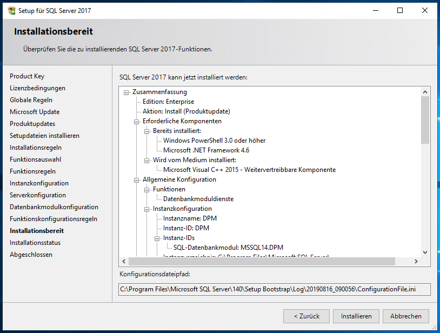Select the Erforderliche Komponenten label

(x=182, y=121)
